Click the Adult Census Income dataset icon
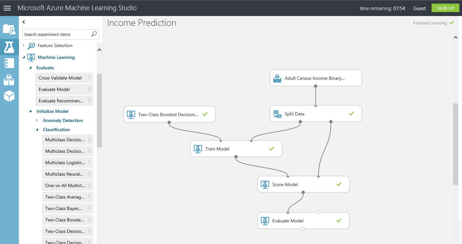 tap(278, 78)
